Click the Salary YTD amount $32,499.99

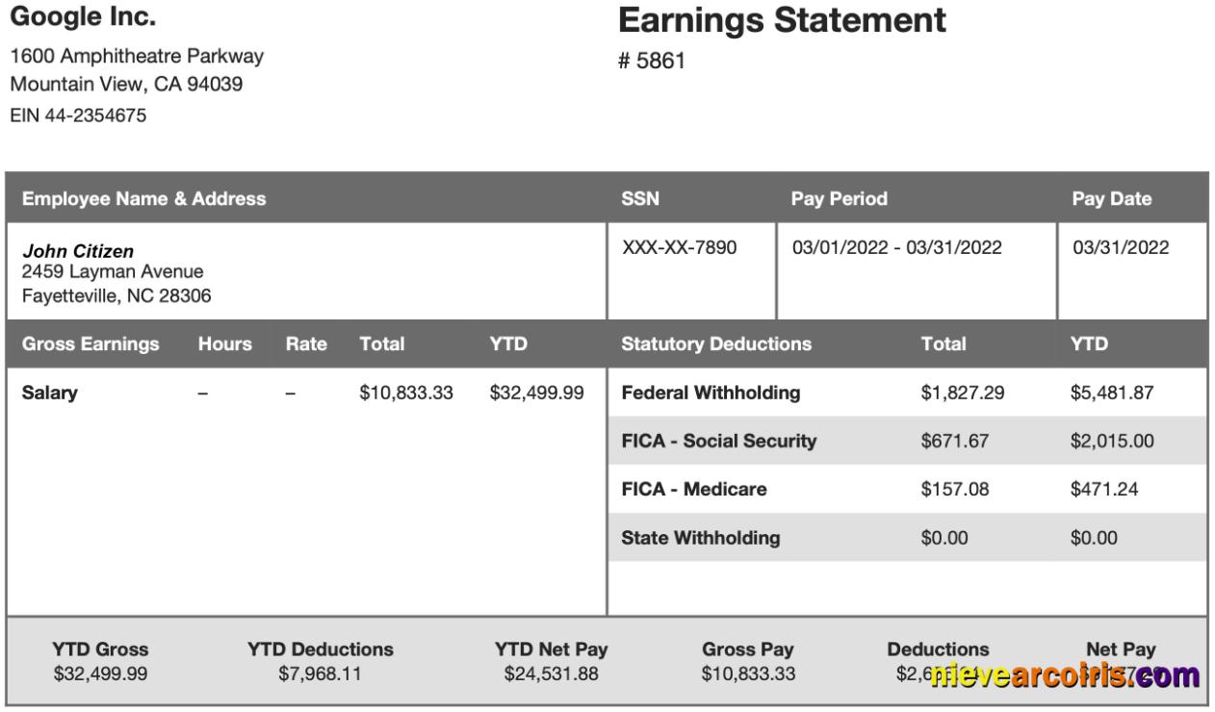536,394
